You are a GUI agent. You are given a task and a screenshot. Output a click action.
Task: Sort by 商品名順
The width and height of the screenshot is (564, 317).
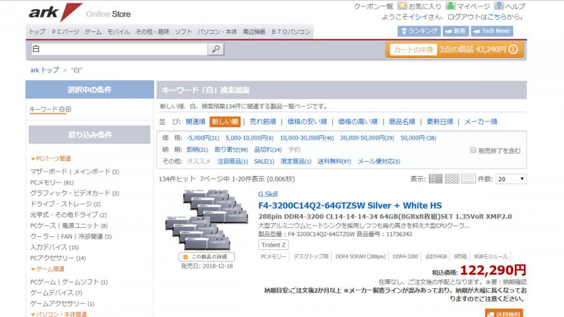402,122
